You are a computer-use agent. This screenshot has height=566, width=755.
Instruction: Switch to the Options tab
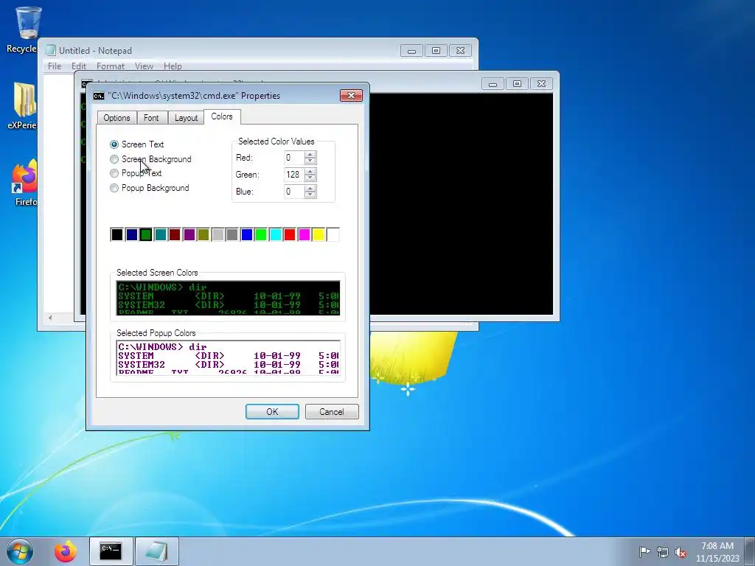tap(116, 118)
